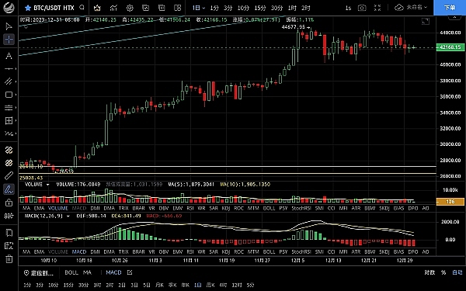Open chart settings gear icon
The width and height of the screenshot is (466, 291).
pos(130,8)
